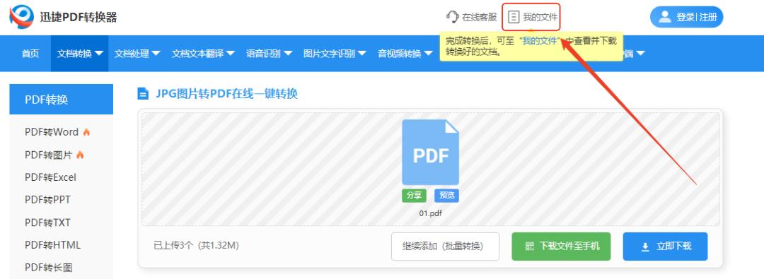Viewport: 764px width, 279px height.
Task: Click the 下载文件至手机 button
Action: click(562, 247)
